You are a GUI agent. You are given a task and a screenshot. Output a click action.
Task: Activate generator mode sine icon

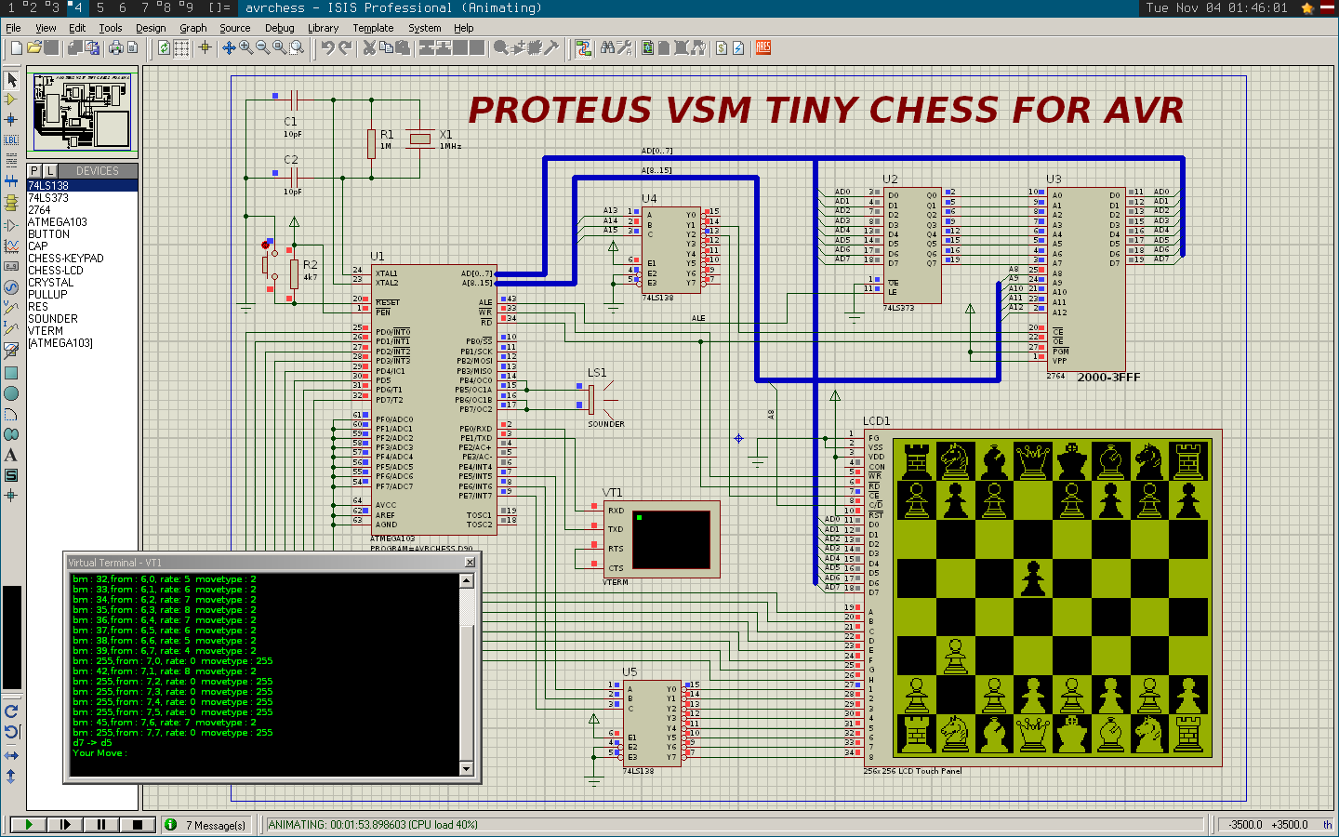tap(11, 287)
